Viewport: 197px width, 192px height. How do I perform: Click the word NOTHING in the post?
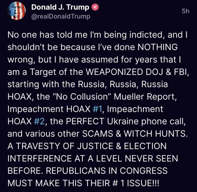pos(158,47)
